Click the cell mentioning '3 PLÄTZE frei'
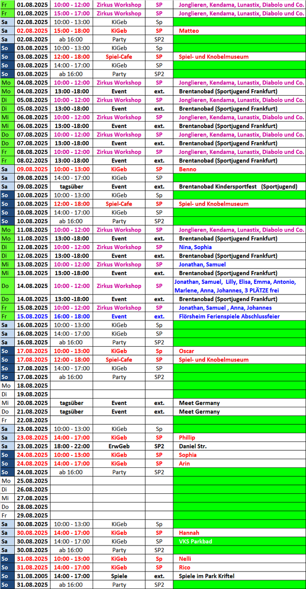The width and height of the screenshot is (306, 589). [x=239, y=286]
